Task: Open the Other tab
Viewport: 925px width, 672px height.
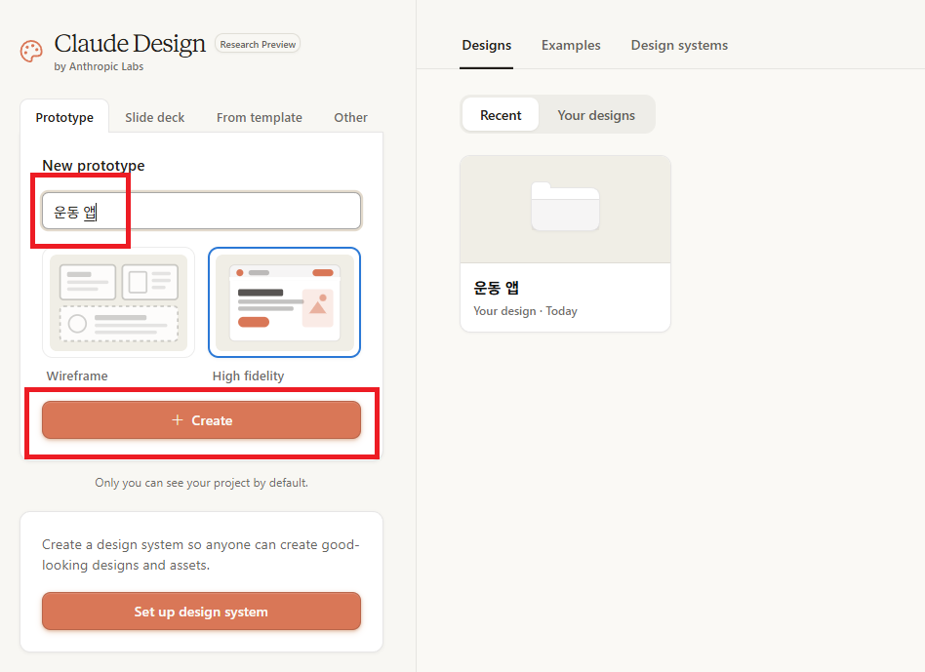Action: 350,117
